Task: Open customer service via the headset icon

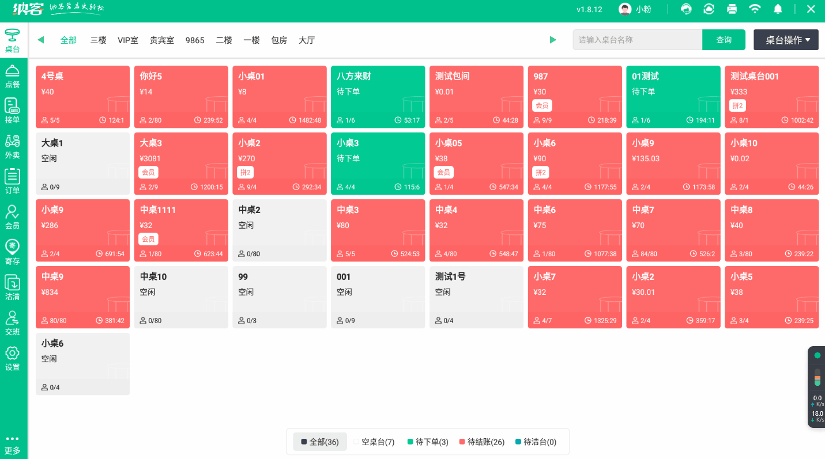Action: (685, 9)
